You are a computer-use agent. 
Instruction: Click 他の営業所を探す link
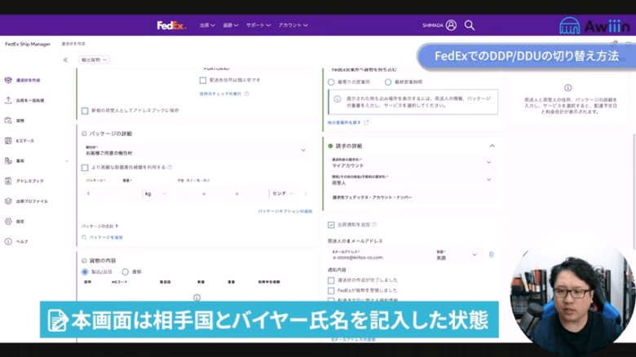[344, 122]
